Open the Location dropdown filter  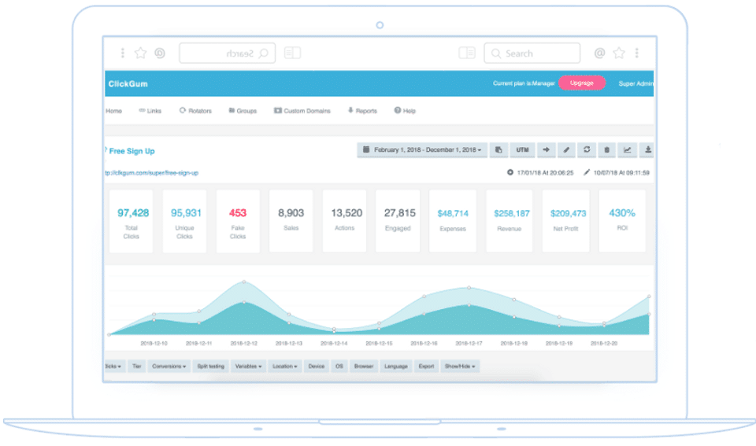coord(284,367)
